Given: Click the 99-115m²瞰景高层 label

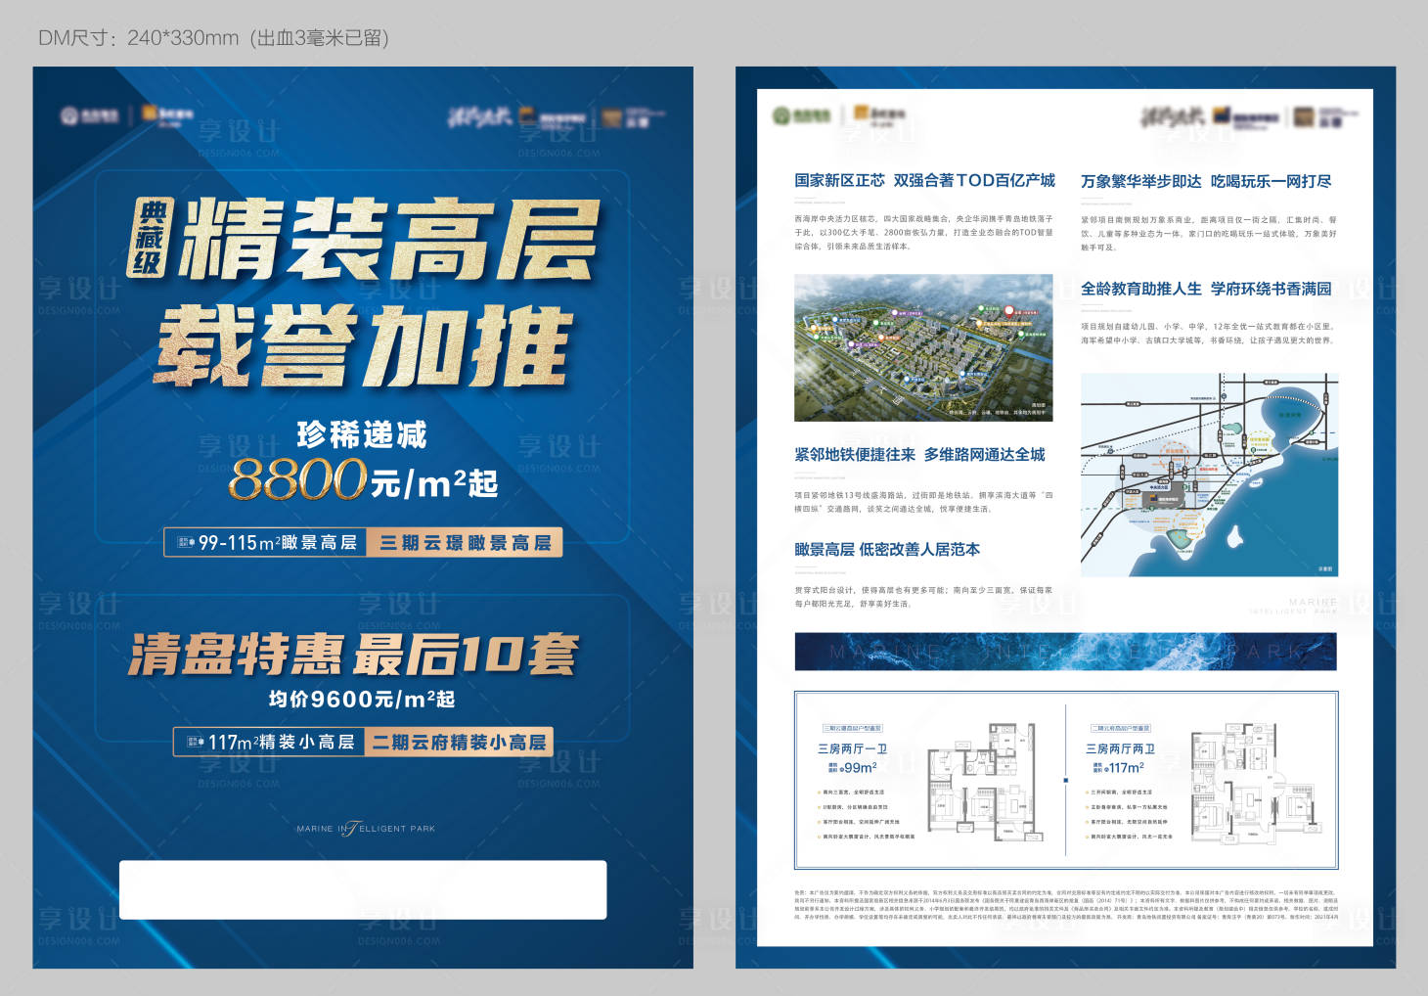Looking at the screenshot, I should (266, 542).
